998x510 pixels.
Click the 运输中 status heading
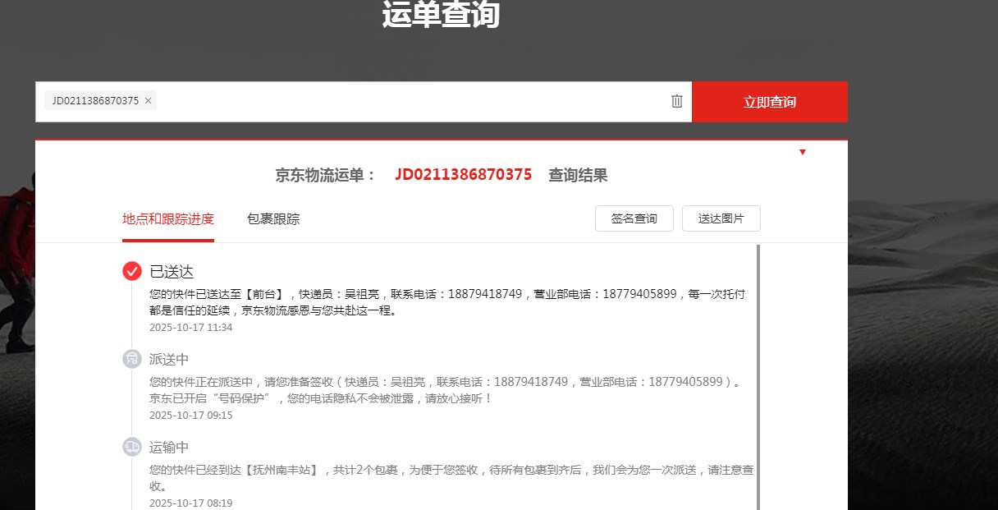[169, 447]
